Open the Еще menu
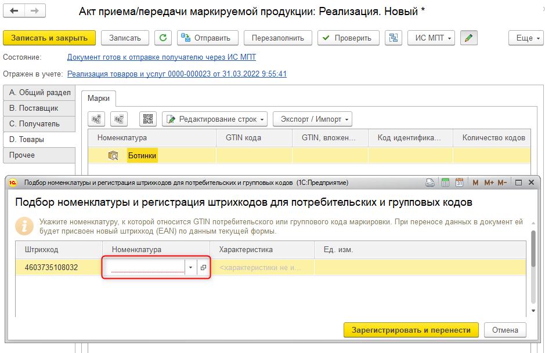Viewport: 545px width, 353px height. point(526,38)
